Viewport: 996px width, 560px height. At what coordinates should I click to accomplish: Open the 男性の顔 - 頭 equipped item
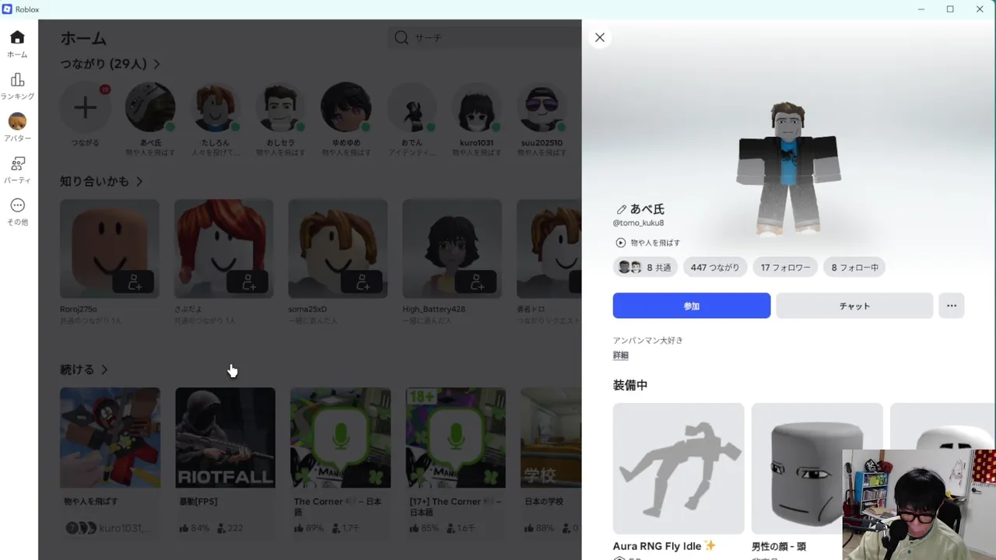click(817, 468)
